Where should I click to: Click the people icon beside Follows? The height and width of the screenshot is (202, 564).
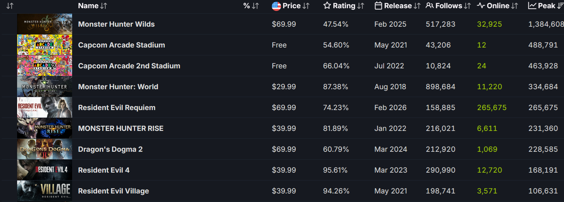coord(430,6)
